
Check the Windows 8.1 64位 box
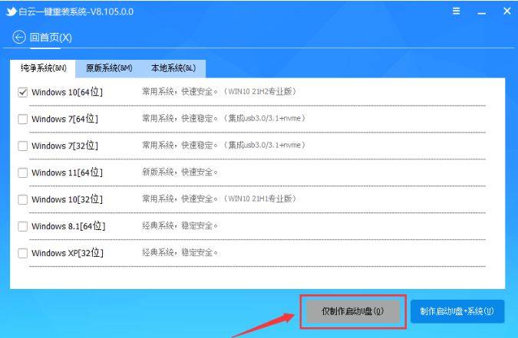tap(22, 226)
